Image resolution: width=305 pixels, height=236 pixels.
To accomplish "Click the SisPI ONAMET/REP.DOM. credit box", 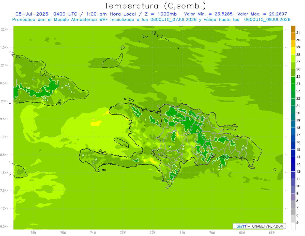I will [259, 226].
